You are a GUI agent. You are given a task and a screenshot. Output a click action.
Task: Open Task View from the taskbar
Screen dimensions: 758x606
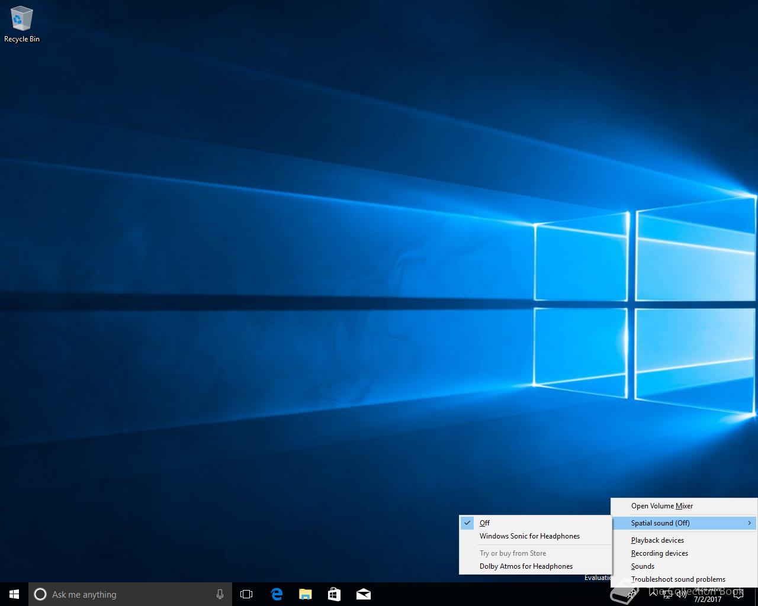[246, 594]
